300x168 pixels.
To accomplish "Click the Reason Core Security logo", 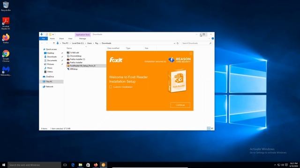I will pos(180,60).
